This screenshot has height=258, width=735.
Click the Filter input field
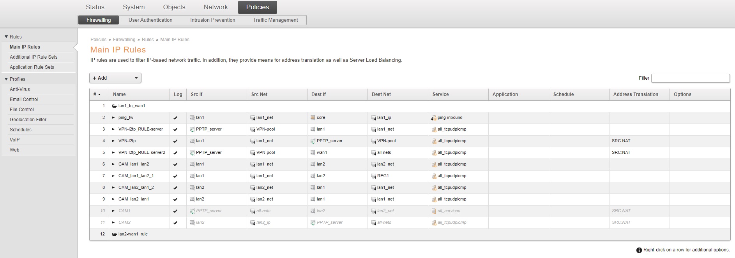click(690, 78)
